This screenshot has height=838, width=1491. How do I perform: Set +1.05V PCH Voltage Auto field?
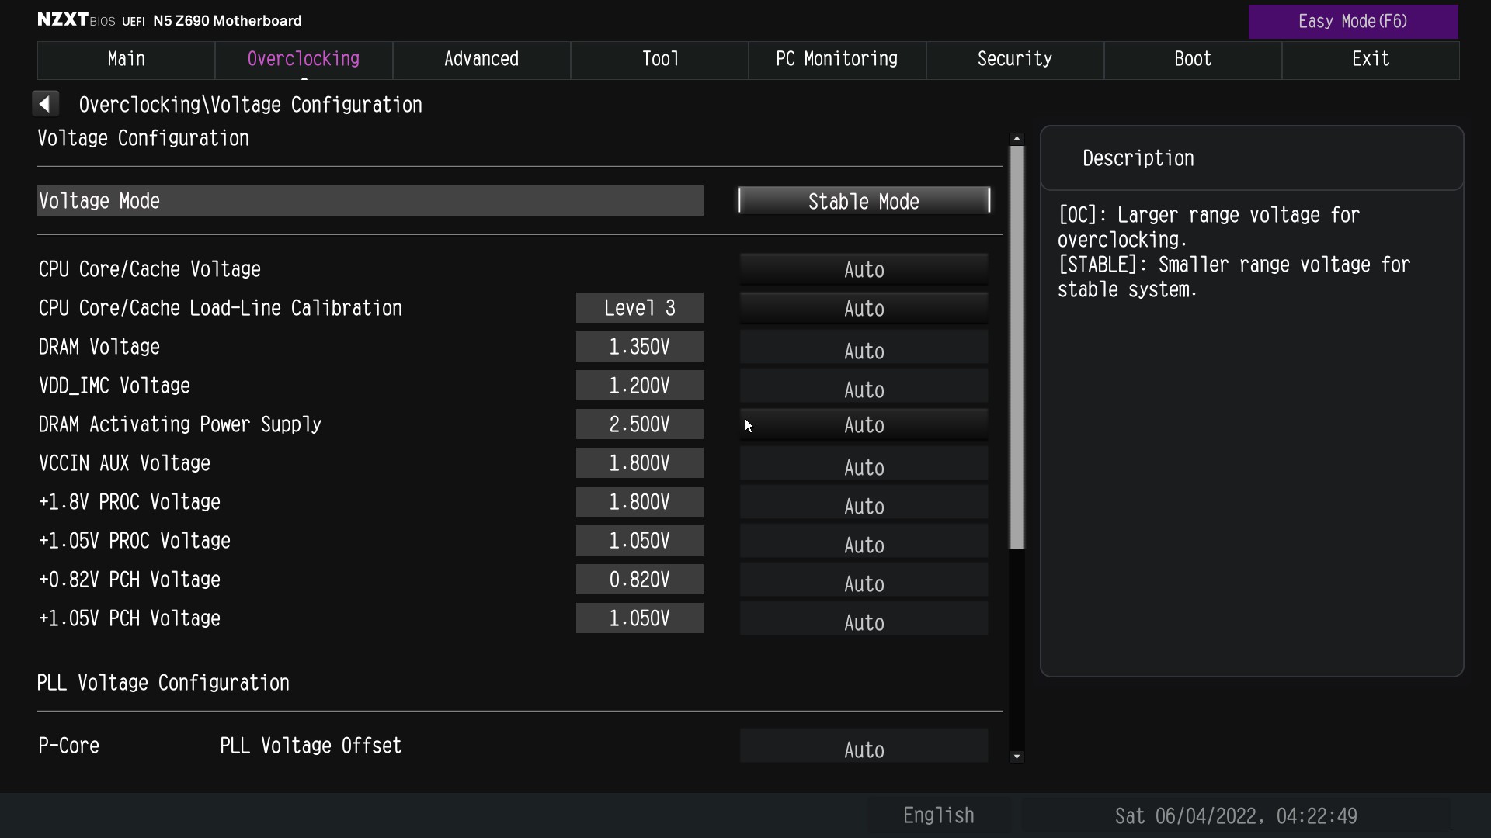pyautogui.click(x=864, y=619)
